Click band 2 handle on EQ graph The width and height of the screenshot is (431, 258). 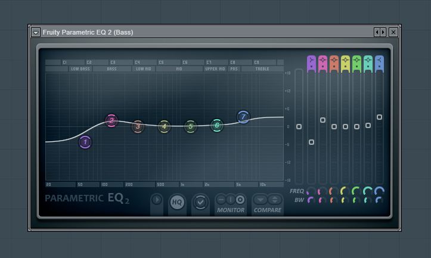[x=111, y=120]
